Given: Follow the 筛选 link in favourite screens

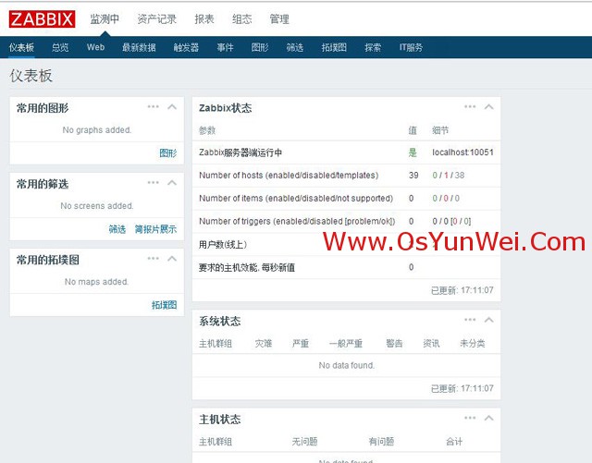Looking at the screenshot, I should point(117,229).
